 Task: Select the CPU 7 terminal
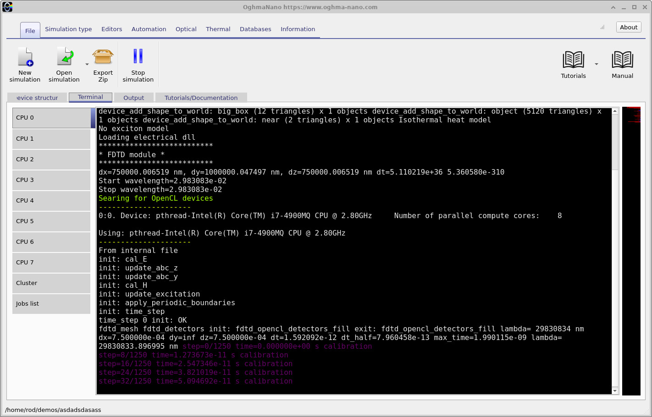[51, 262]
